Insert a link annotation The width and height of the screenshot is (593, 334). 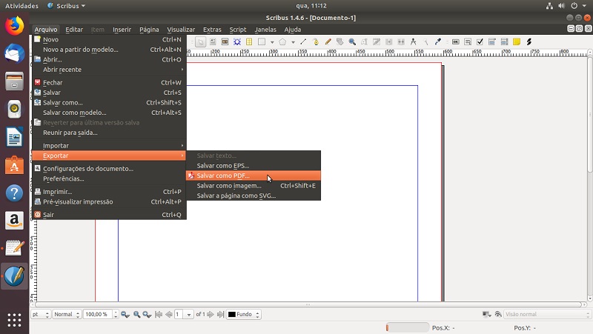point(529,42)
